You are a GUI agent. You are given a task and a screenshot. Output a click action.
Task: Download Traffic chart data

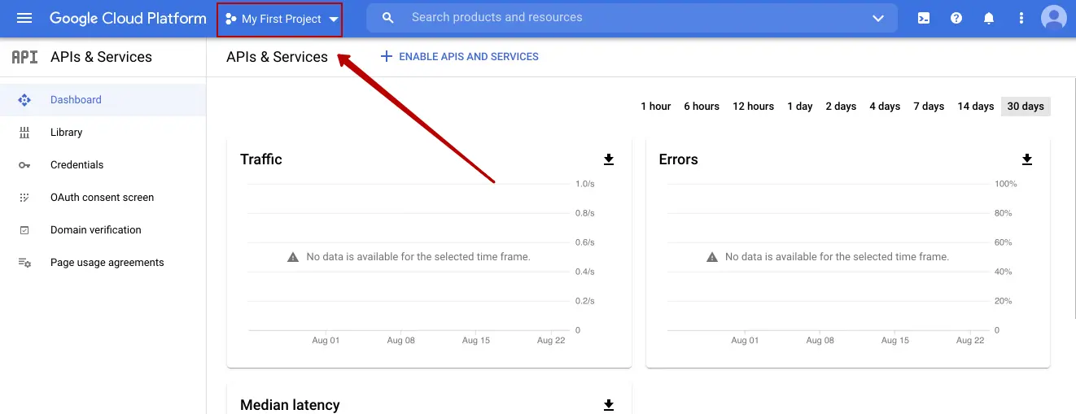609,159
